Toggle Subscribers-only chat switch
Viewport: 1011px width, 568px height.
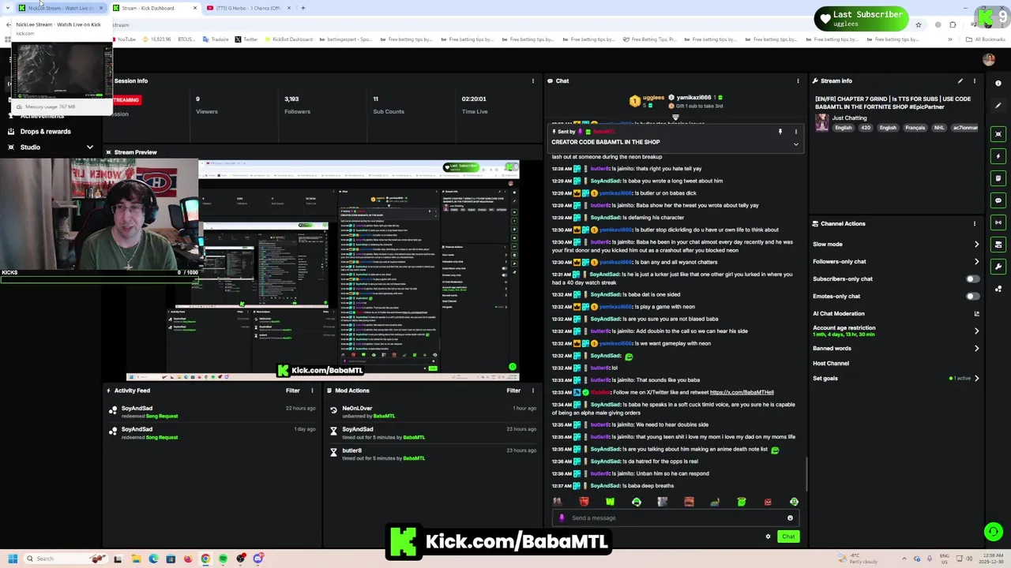pyautogui.click(x=972, y=279)
